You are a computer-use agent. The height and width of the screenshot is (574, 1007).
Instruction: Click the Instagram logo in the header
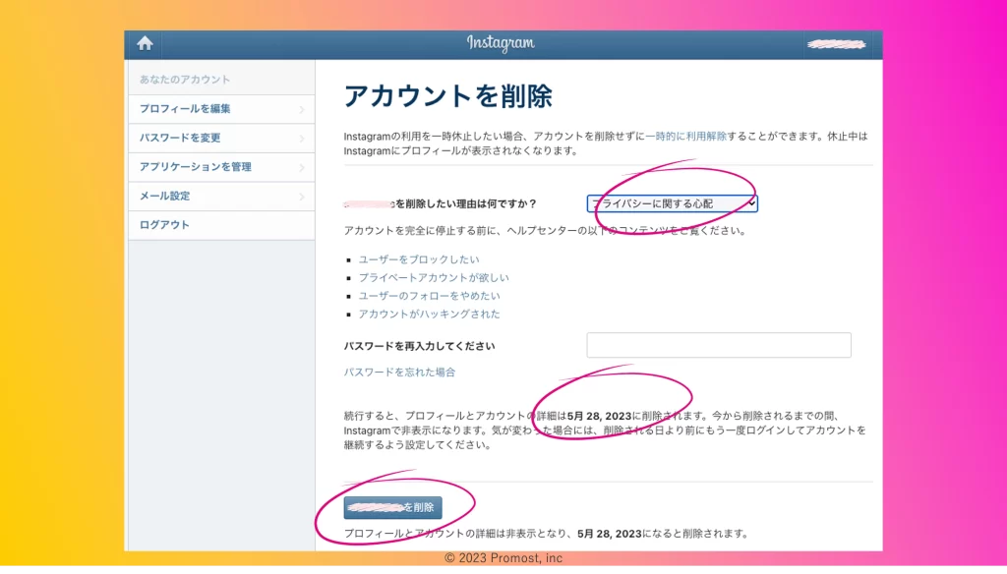pyautogui.click(x=501, y=43)
